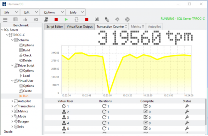Expand the Metrics tree node
Screen dimensions: 208x136
(12, 111)
